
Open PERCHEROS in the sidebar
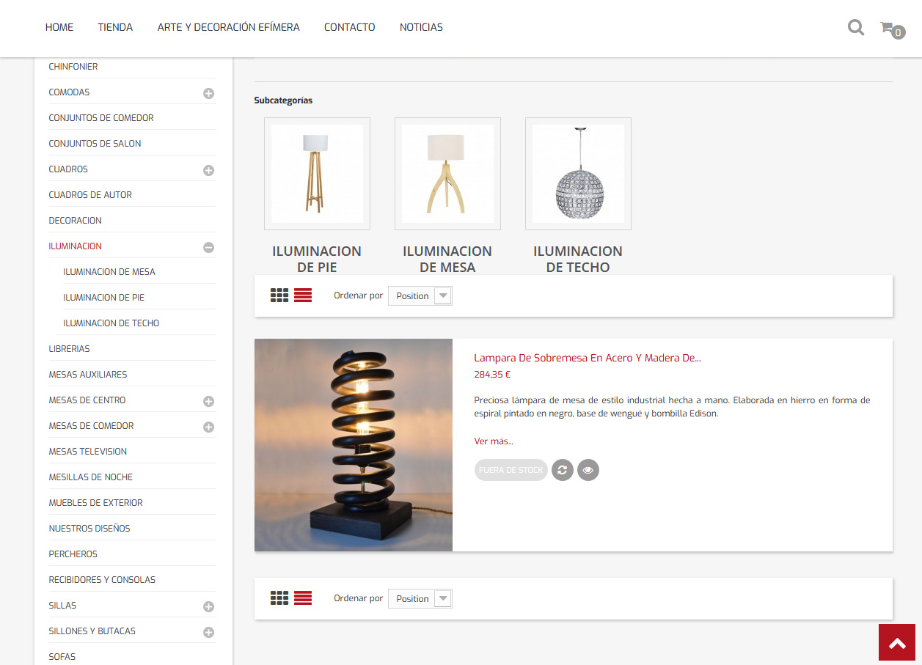tap(73, 554)
